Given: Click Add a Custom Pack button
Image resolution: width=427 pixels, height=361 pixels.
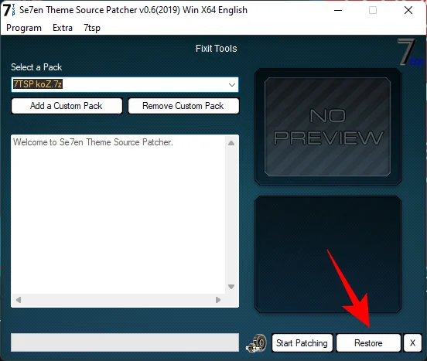Looking at the screenshot, I should pyautogui.click(x=67, y=106).
